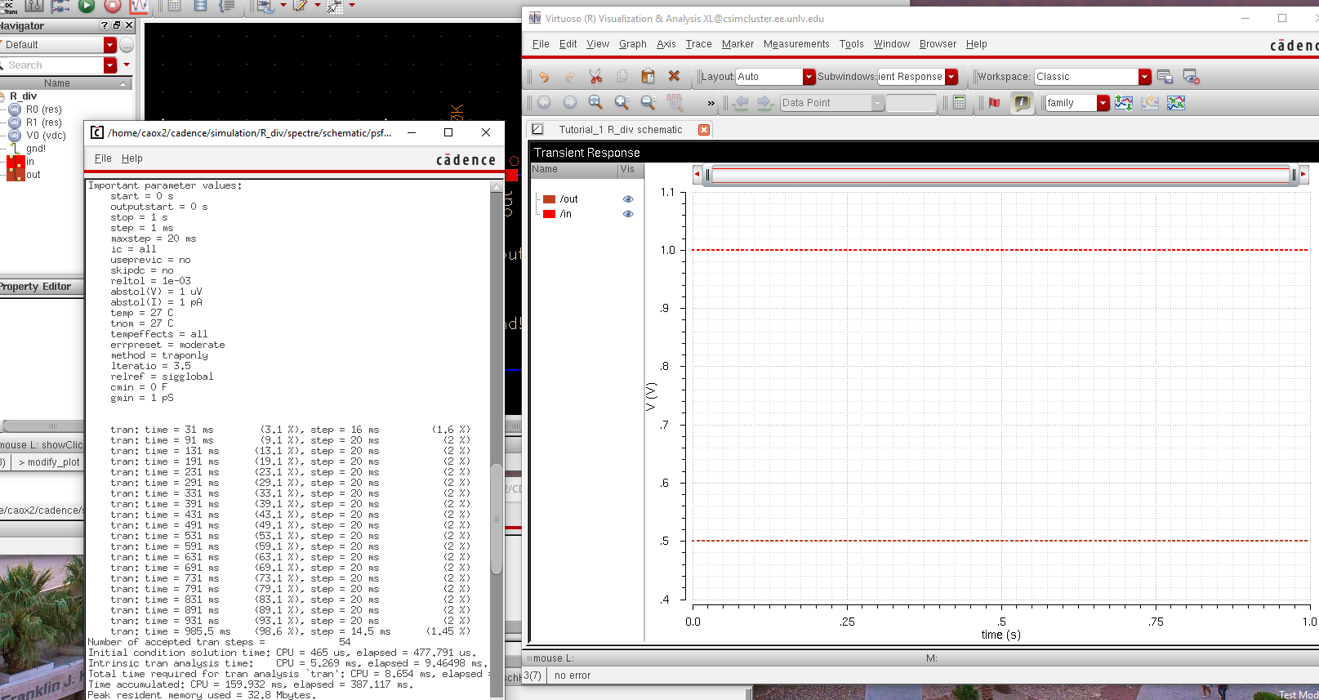Viewport: 1319px width, 700px height.
Task: Click the Undo icon in Visualization toolbar
Action: 544,77
